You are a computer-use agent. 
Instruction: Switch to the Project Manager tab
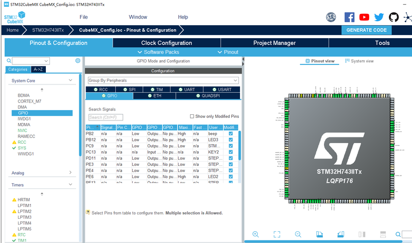tap(274, 43)
